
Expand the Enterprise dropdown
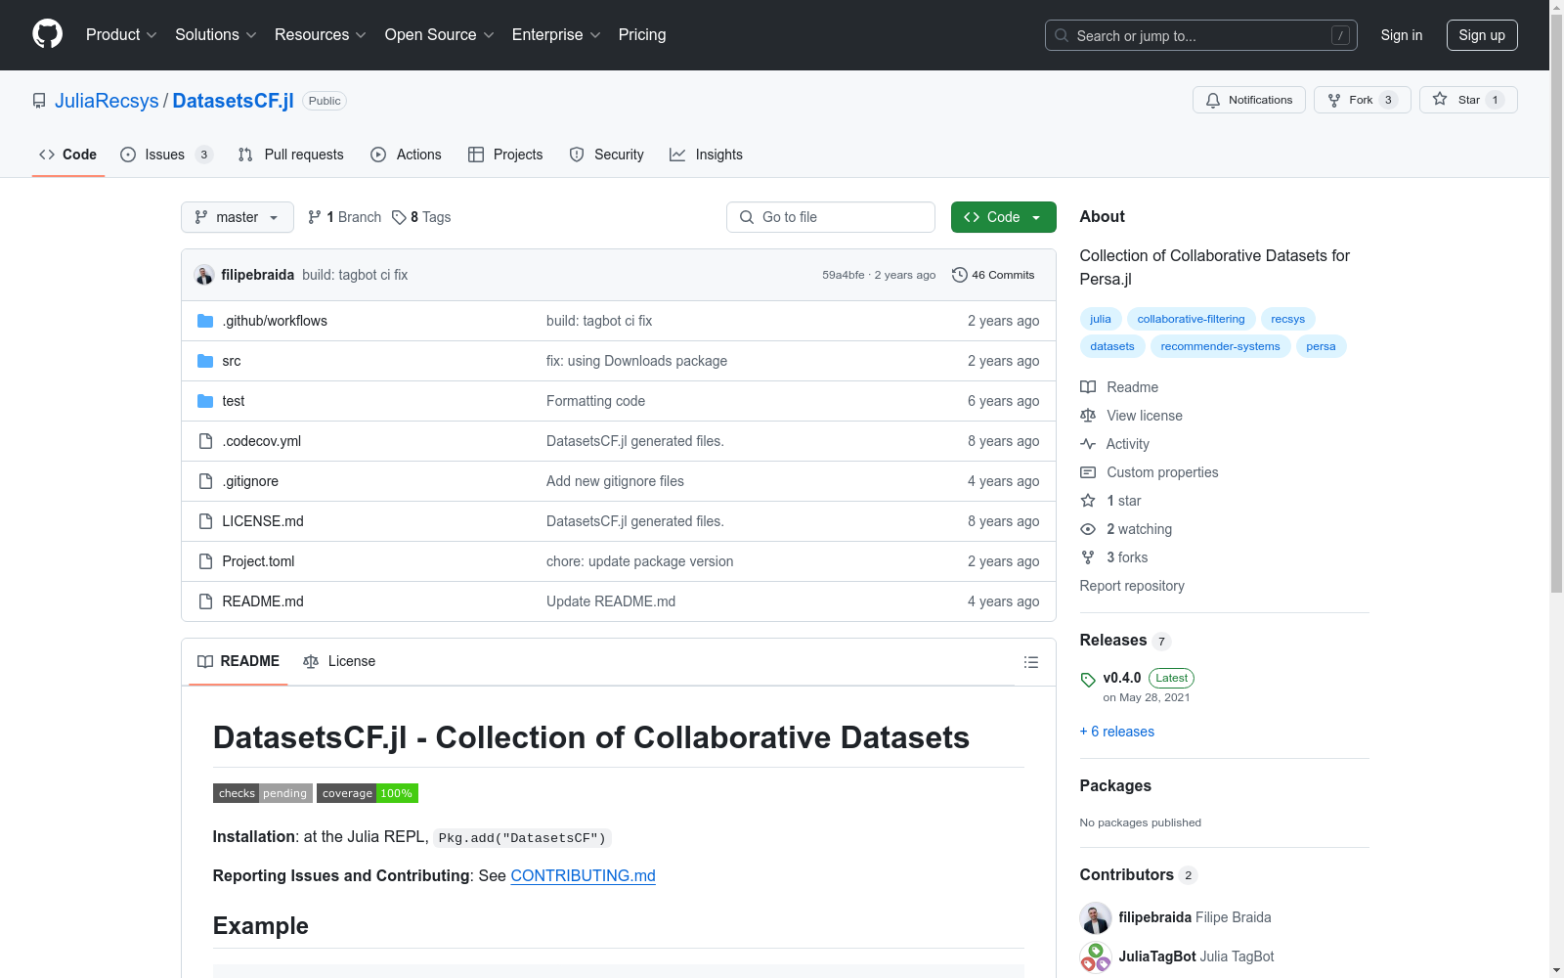pos(556,34)
